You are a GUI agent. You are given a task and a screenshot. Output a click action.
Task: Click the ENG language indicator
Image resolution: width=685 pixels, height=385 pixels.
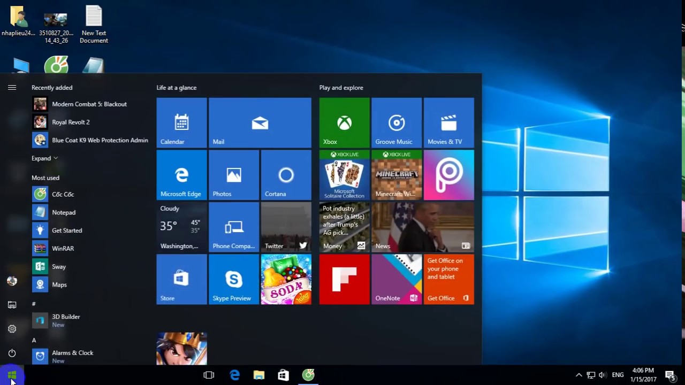pos(618,375)
